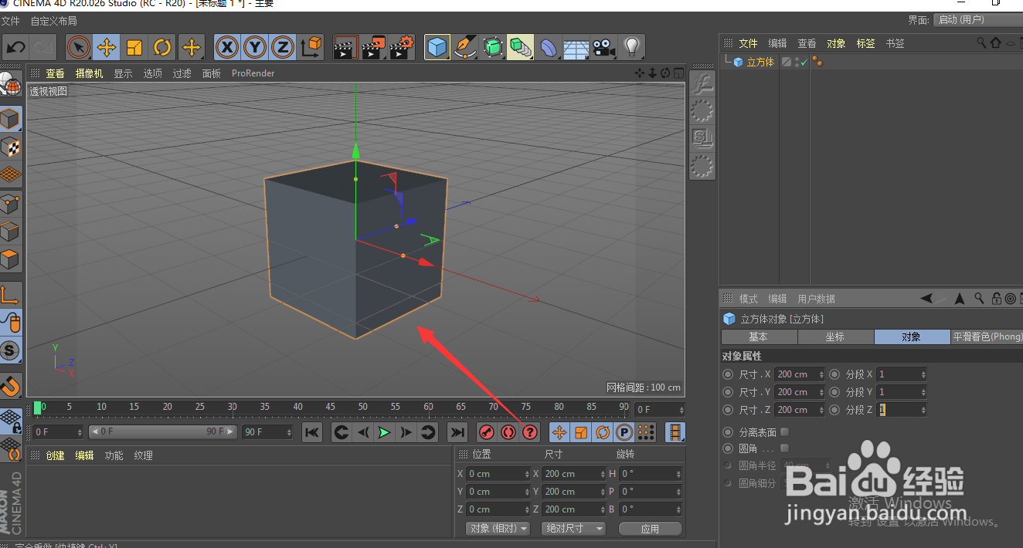
Task: Switch to the 基本 attribute tab
Action: (759, 337)
